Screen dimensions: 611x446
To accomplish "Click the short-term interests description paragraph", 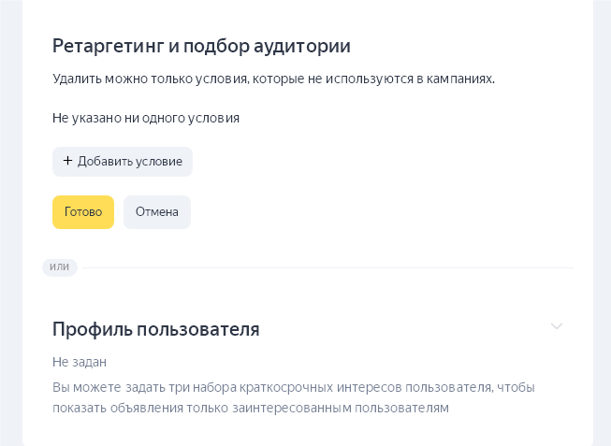I will pyautogui.click(x=293, y=397).
